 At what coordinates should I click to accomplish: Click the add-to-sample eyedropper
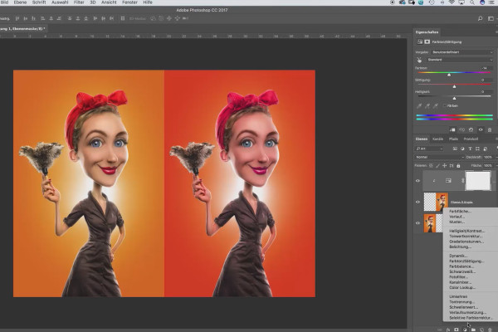point(427,105)
